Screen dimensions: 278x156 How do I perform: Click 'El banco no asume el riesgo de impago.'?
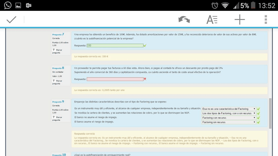coord(96,117)
